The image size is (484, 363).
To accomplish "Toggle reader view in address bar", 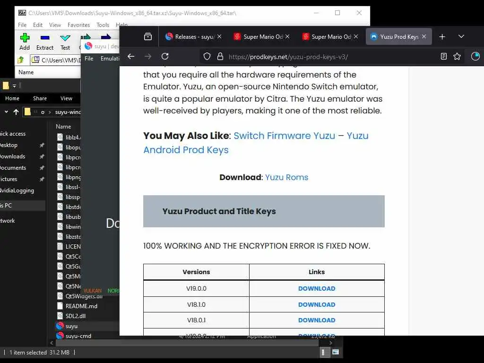I will (x=443, y=56).
